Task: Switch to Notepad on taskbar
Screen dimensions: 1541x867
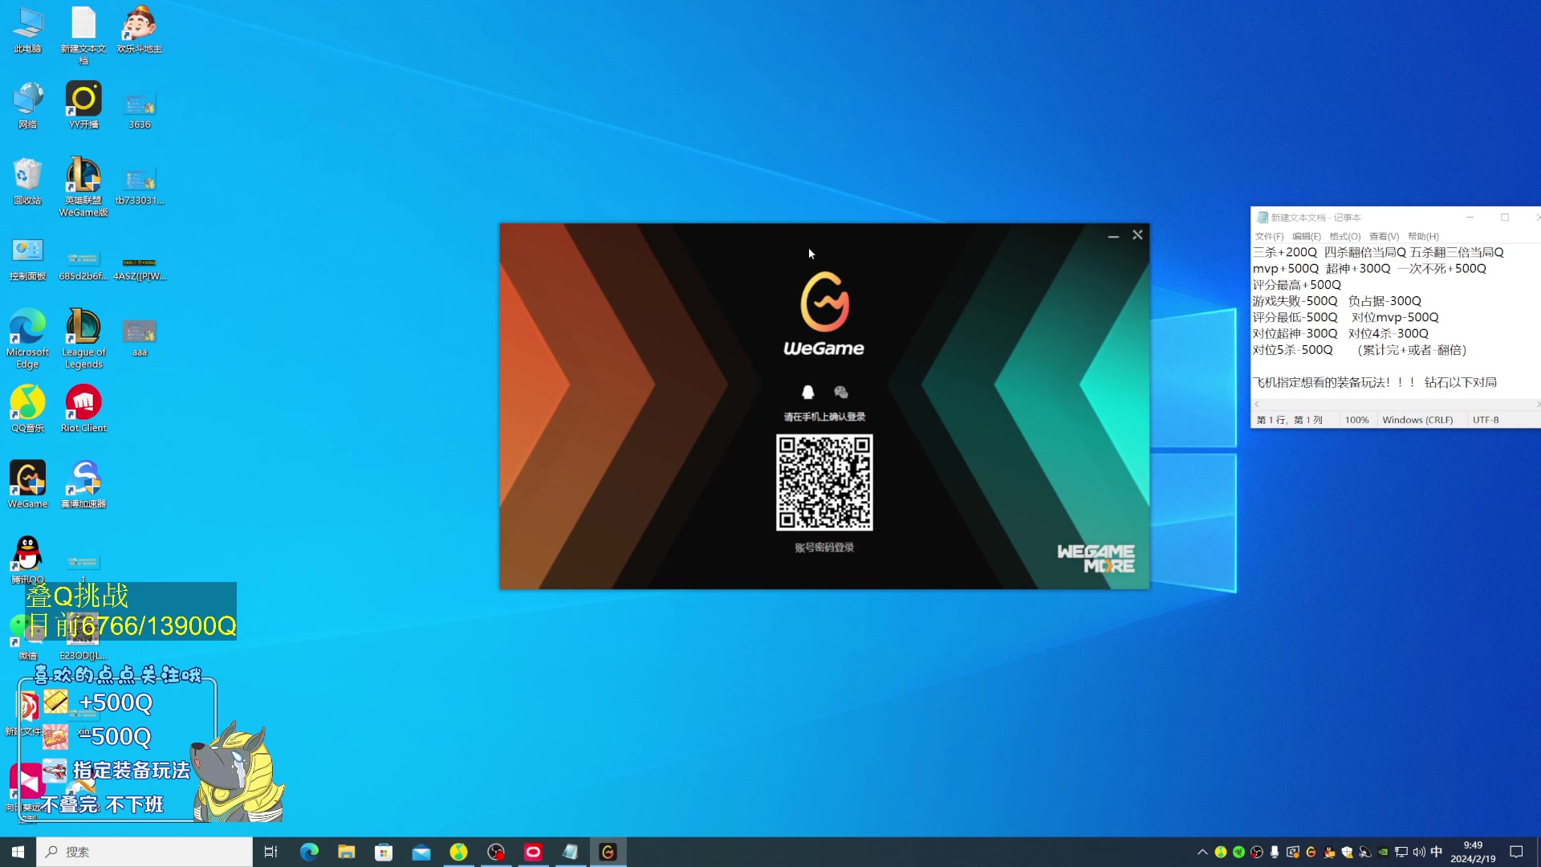Action: (570, 852)
